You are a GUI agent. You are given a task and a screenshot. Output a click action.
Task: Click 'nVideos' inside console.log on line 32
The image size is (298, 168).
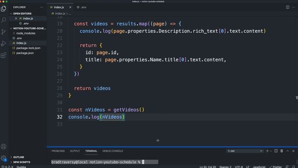(112, 117)
